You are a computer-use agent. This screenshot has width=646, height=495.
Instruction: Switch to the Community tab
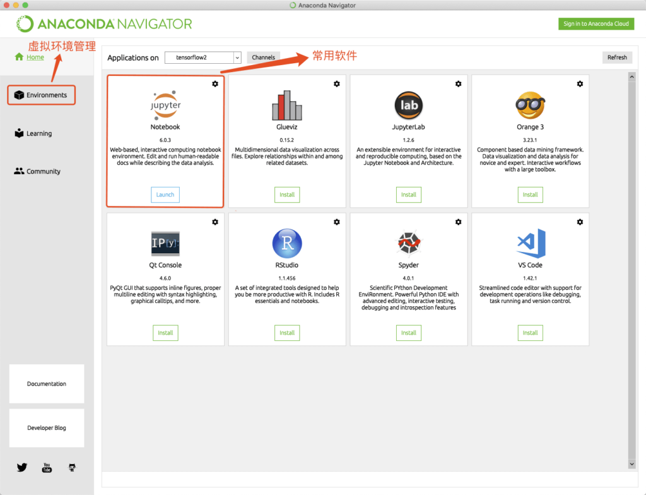coord(37,171)
